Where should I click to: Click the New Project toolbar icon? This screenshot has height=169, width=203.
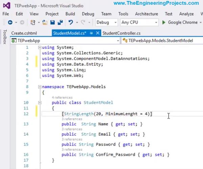[x=33, y=22]
